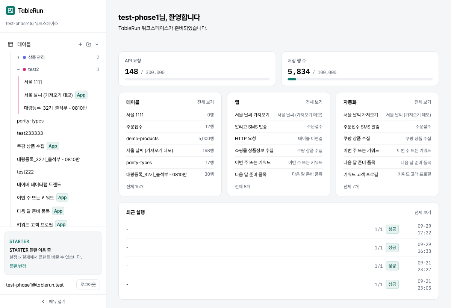The height and width of the screenshot is (308, 451).
Task: Click 전체 15개 text in 테이블 card
Action: [135, 186]
